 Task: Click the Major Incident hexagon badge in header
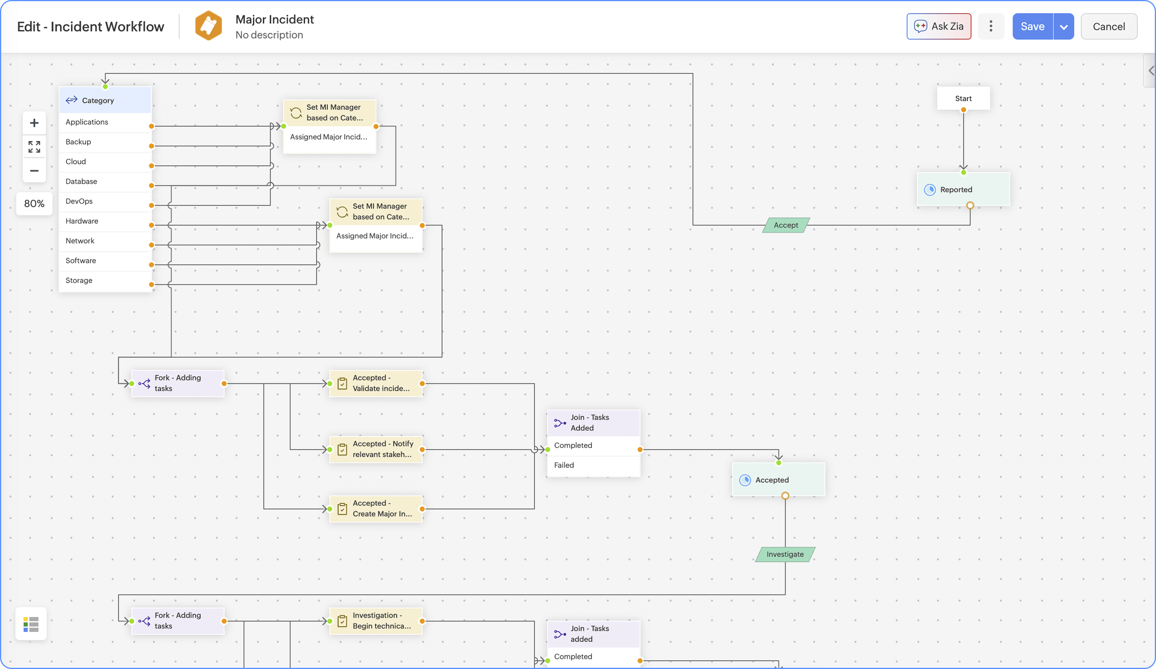[x=209, y=26]
